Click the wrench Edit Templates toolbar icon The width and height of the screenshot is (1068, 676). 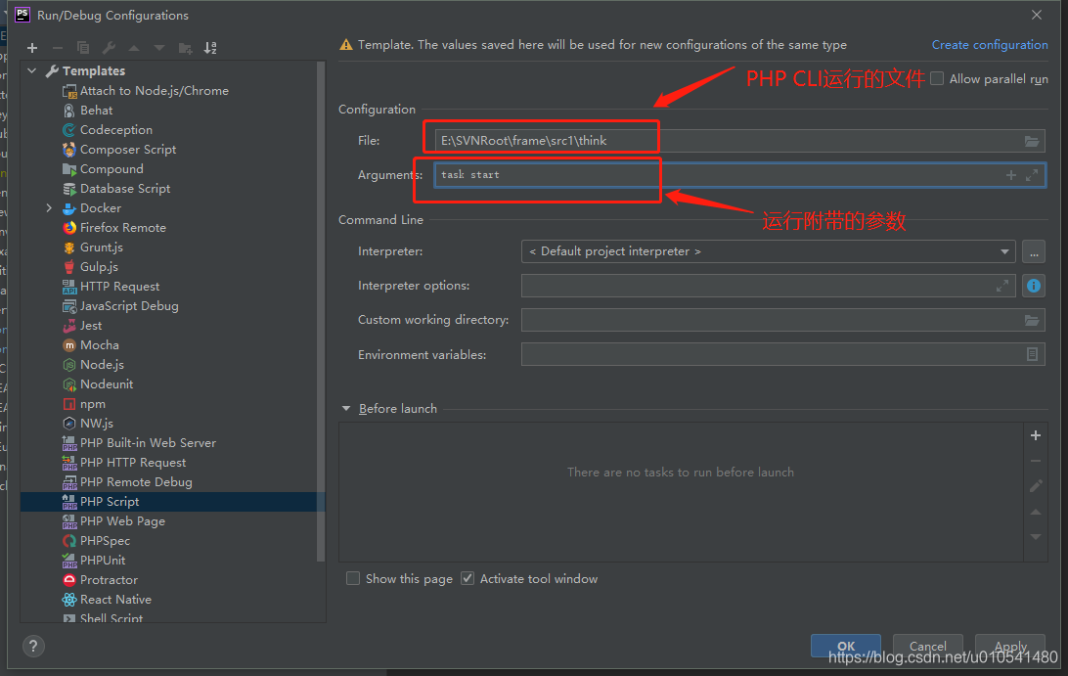(109, 48)
